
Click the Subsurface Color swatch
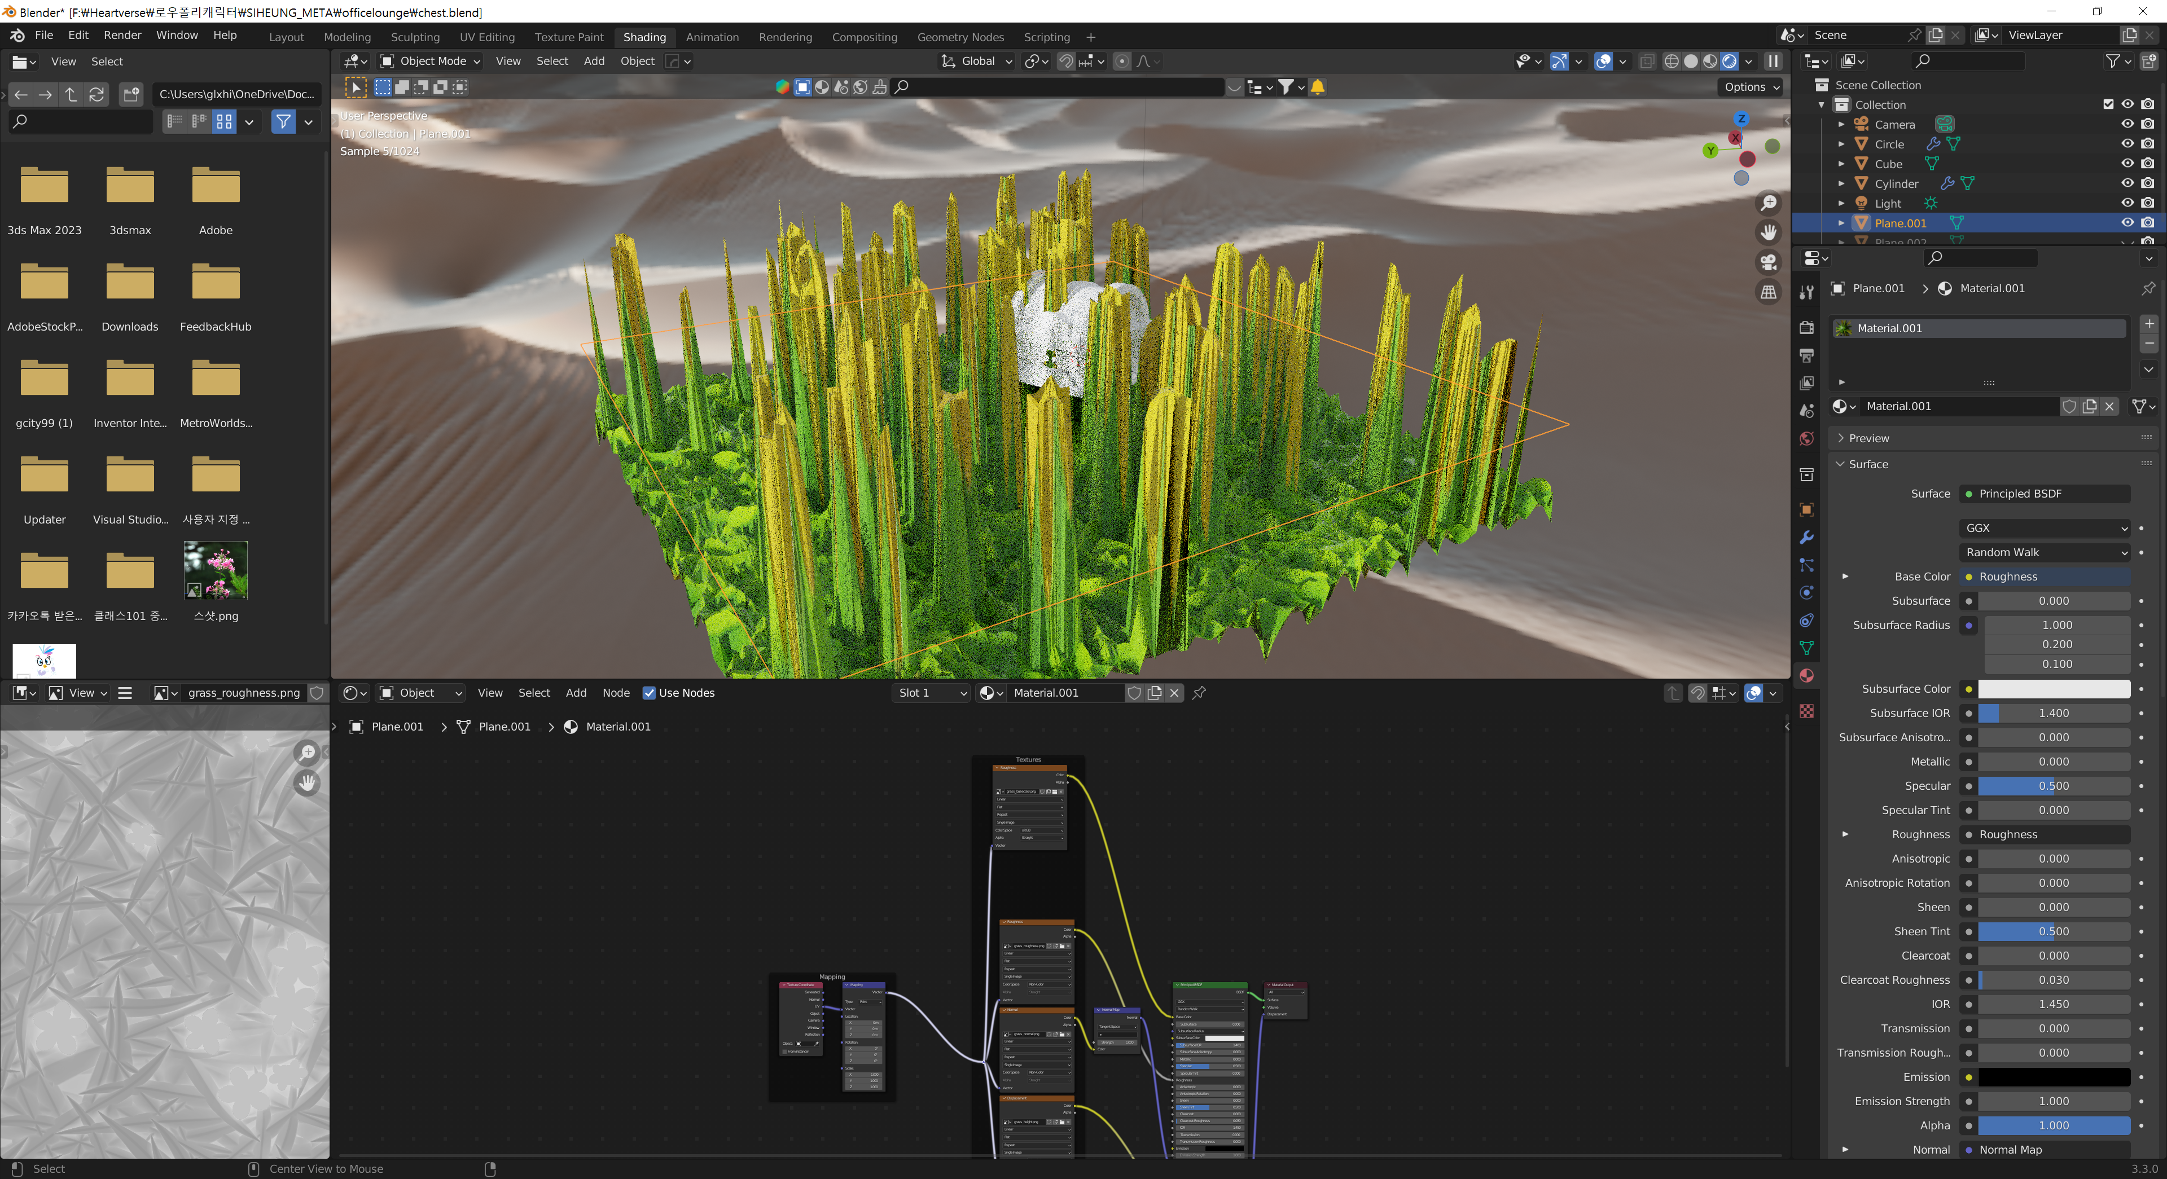click(x=2054, y=689)
